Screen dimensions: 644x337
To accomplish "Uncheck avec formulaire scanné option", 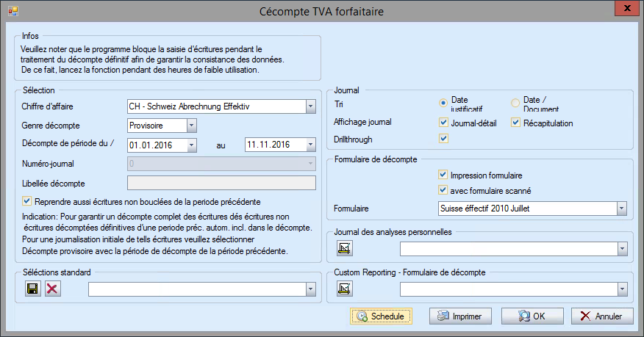I will [443, 191].
